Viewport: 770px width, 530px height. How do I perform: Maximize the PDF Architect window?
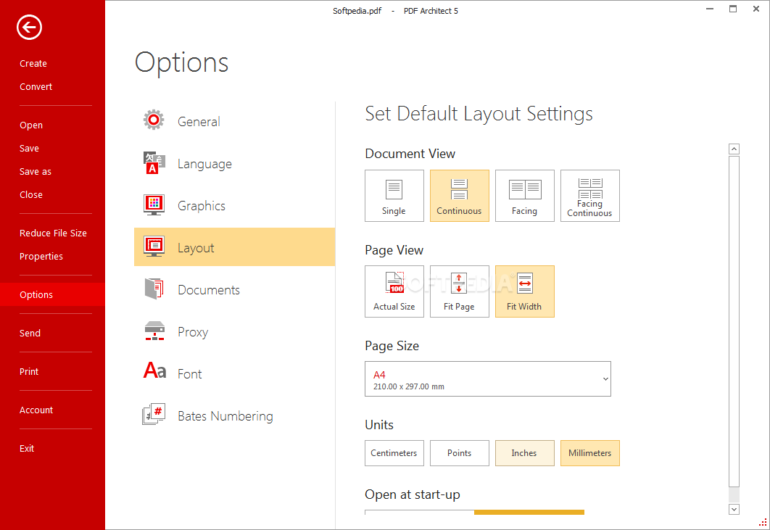click(x=733, y=9)
